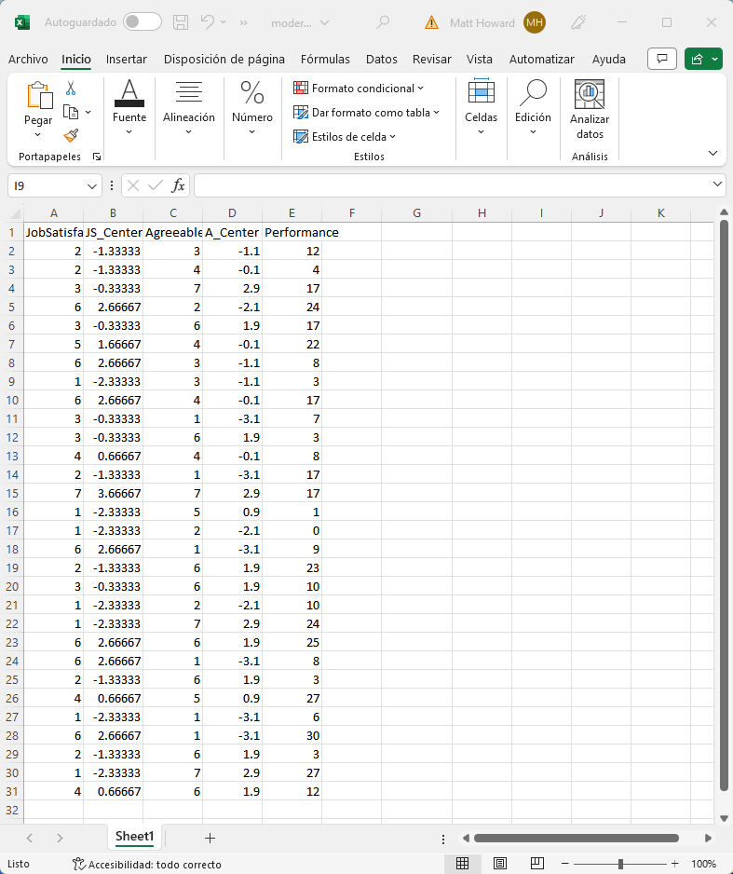The image size is (733, 874).
Task: Expand Estilos de celda menu
Action: tap(345, 137)
